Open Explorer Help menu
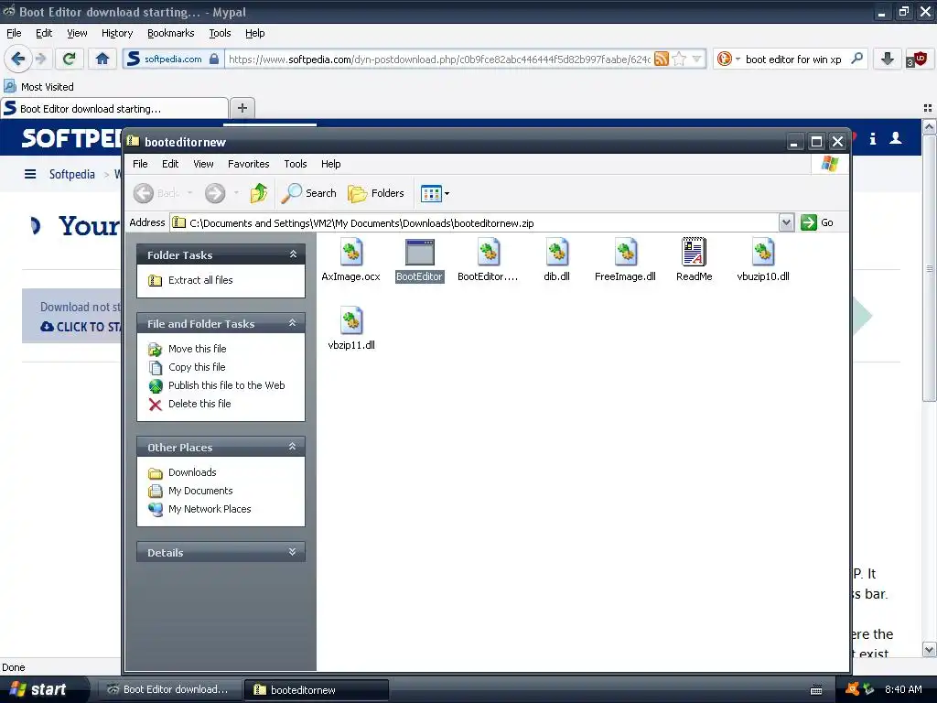This screenshot has height=703, width=937. tap(330, 164)
